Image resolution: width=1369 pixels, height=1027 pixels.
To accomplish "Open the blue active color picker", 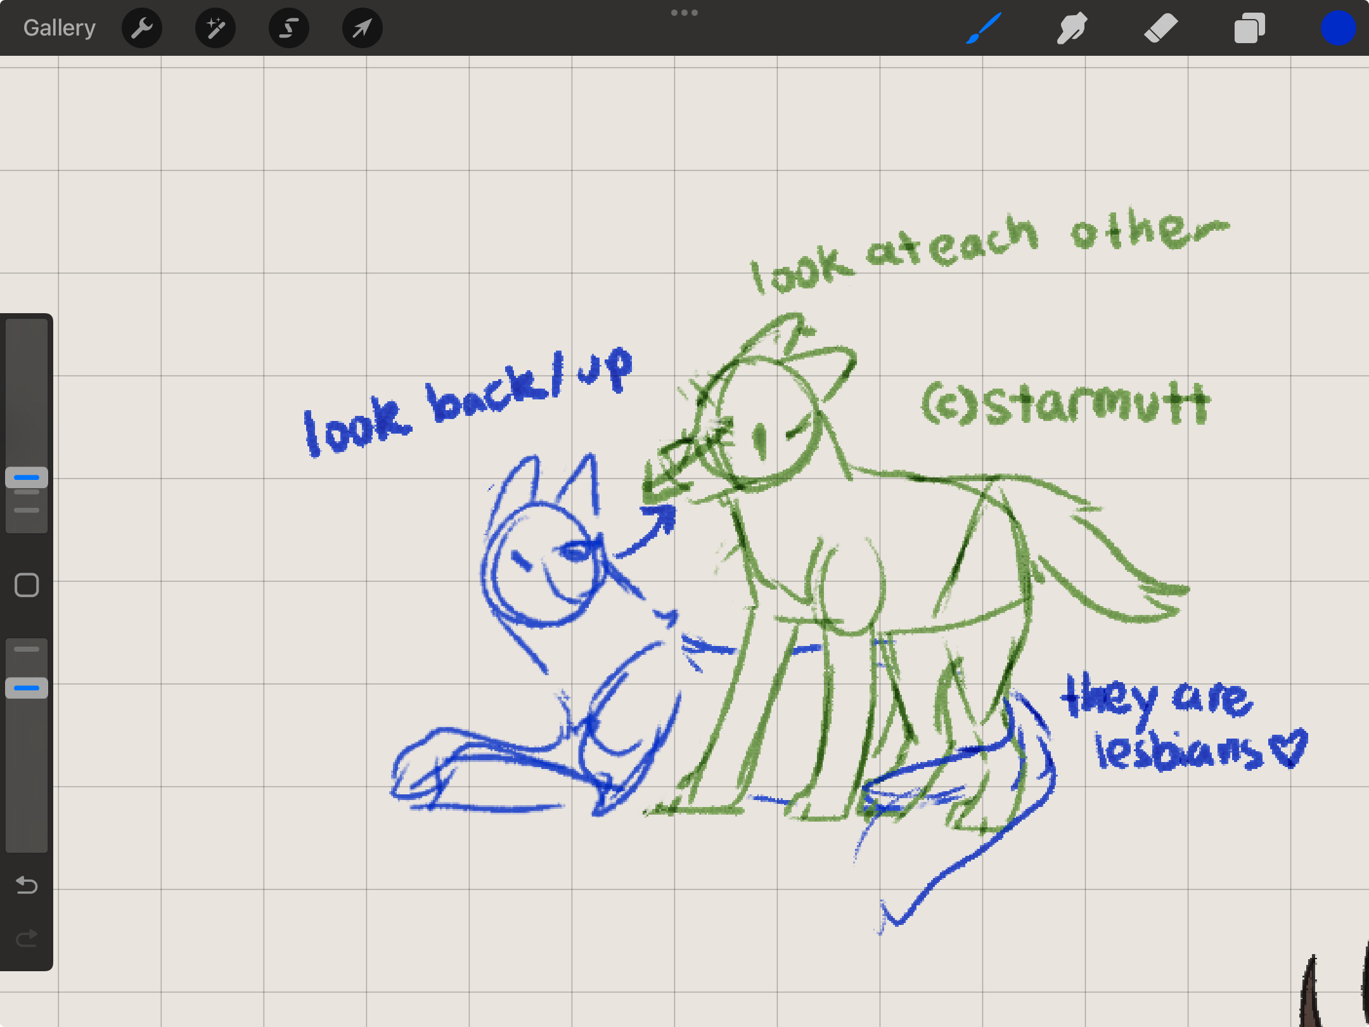I will pyautogui.click(x=1338, y=28).
